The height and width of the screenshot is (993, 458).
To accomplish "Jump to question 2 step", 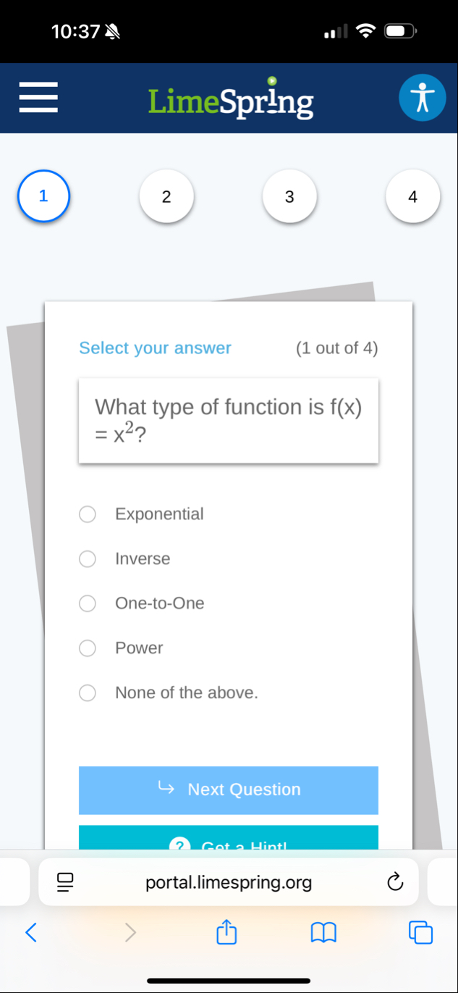I will click(166, 196).
